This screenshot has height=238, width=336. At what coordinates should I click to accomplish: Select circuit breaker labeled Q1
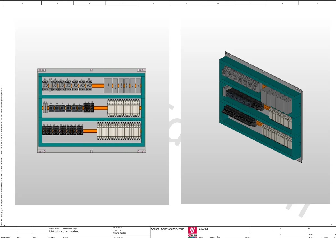click(45, 86)
